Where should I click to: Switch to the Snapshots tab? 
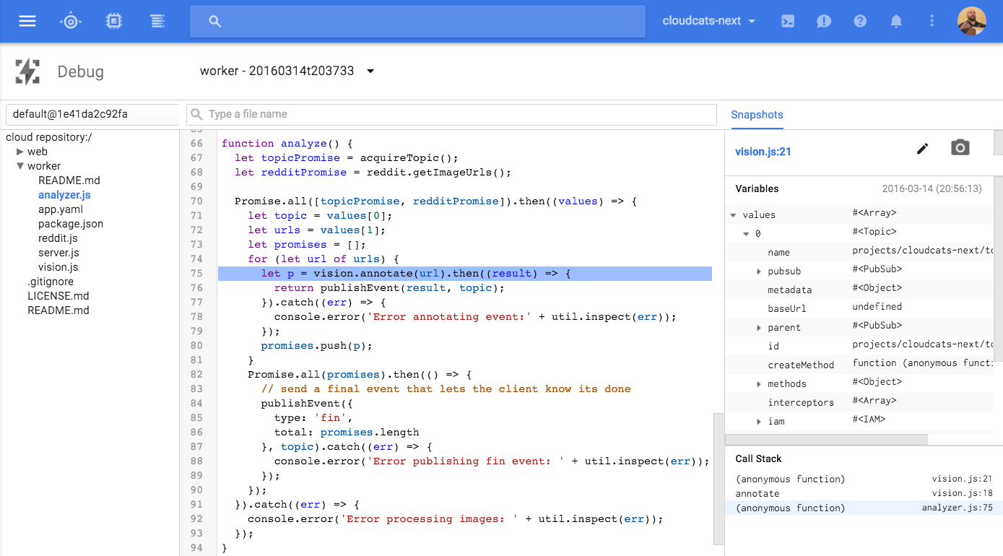pos(757,115)
